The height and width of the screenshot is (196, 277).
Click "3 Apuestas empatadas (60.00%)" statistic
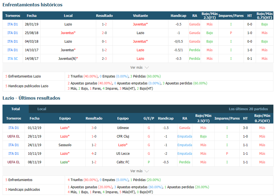point(138,187)
